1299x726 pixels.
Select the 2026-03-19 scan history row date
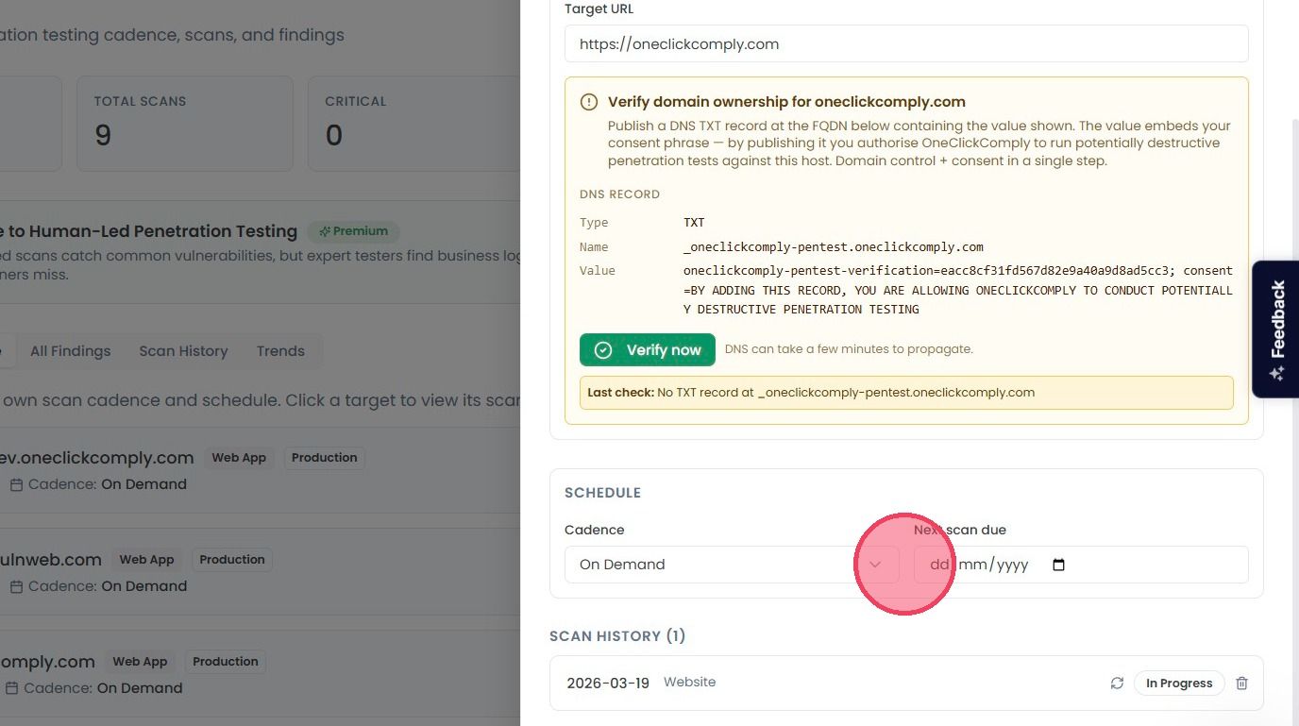608,683
